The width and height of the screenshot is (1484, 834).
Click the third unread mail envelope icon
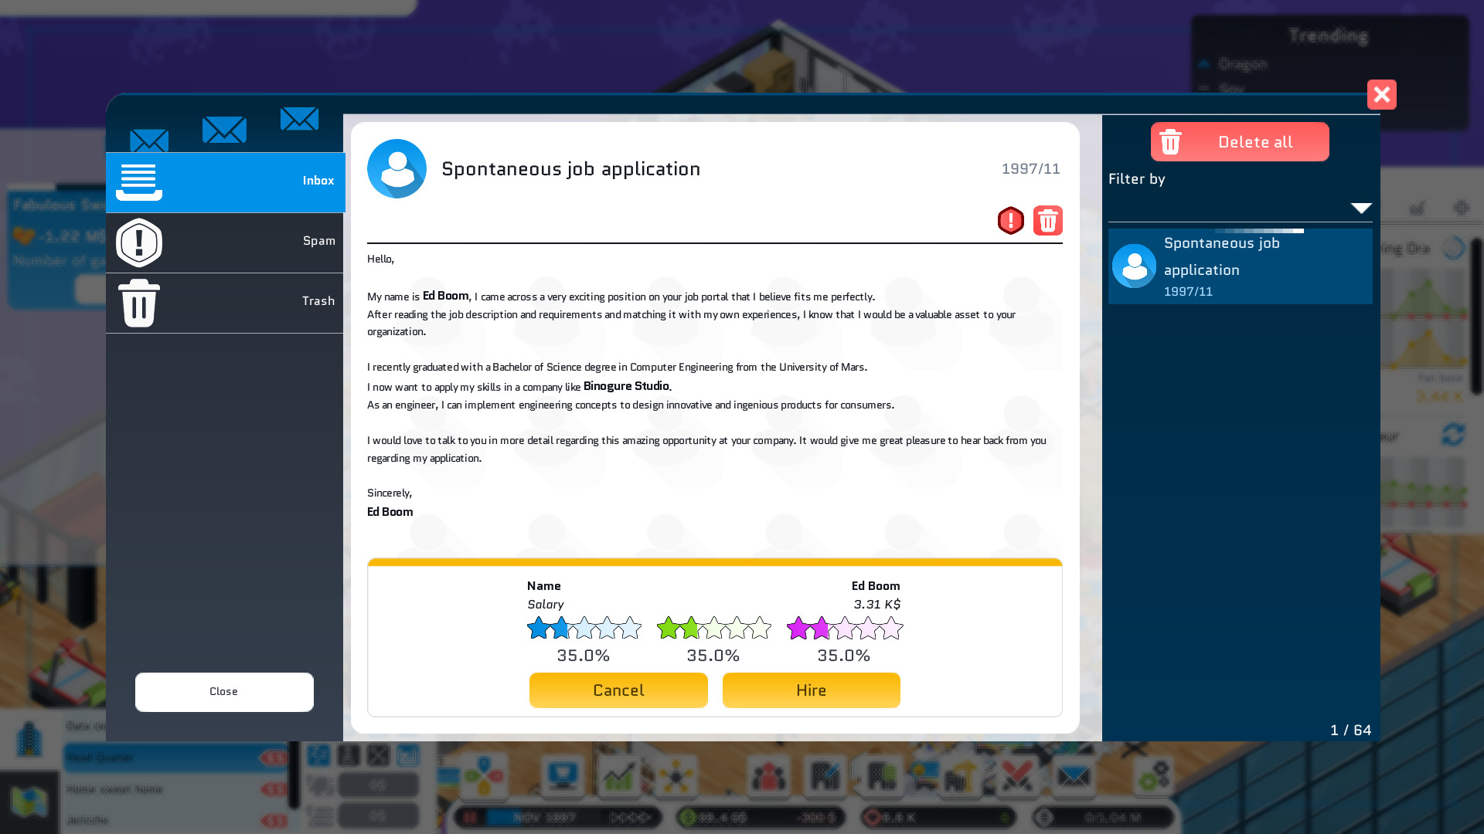click(x=298, y=118)
